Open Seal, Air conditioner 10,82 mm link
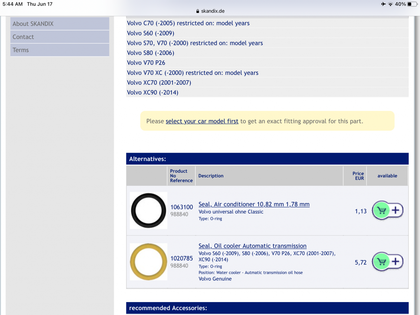The width and height of the screenshot is (420, 315). coord(254,204)
